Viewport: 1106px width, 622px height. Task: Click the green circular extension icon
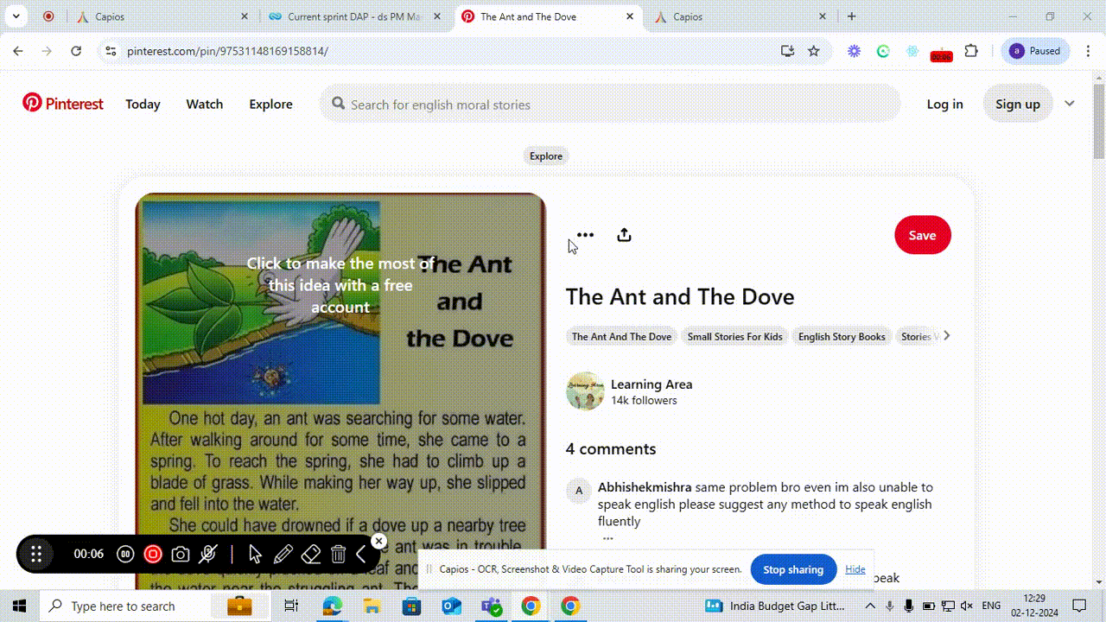coord(883,51)
